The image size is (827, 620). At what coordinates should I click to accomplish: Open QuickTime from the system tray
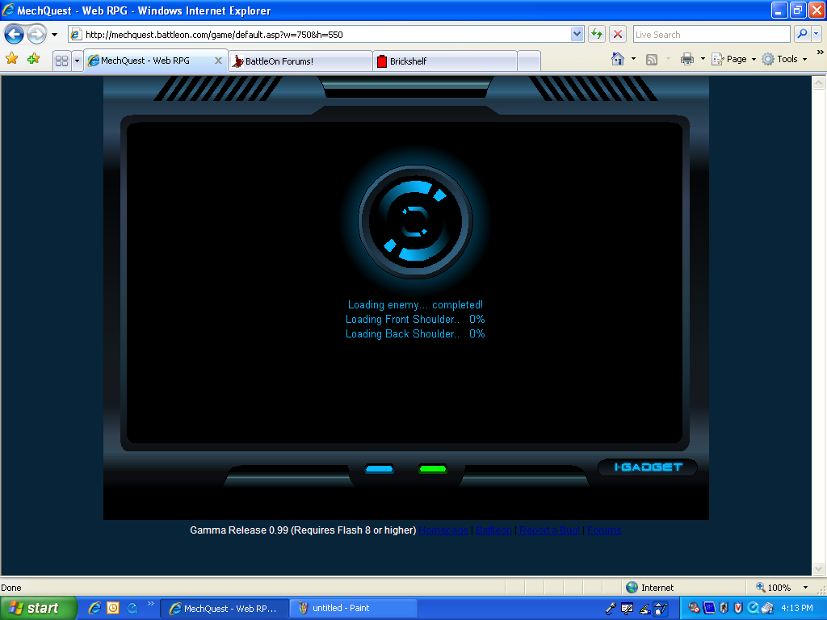[x=752, y=607]
